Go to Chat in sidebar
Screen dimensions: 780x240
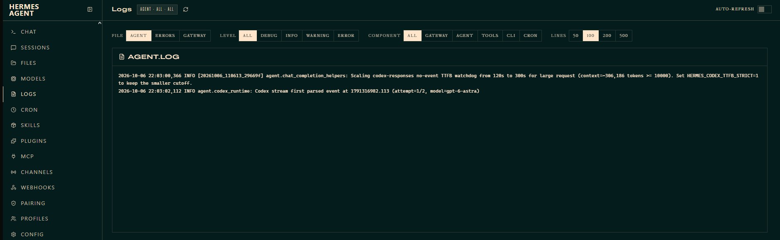(53, 32)
